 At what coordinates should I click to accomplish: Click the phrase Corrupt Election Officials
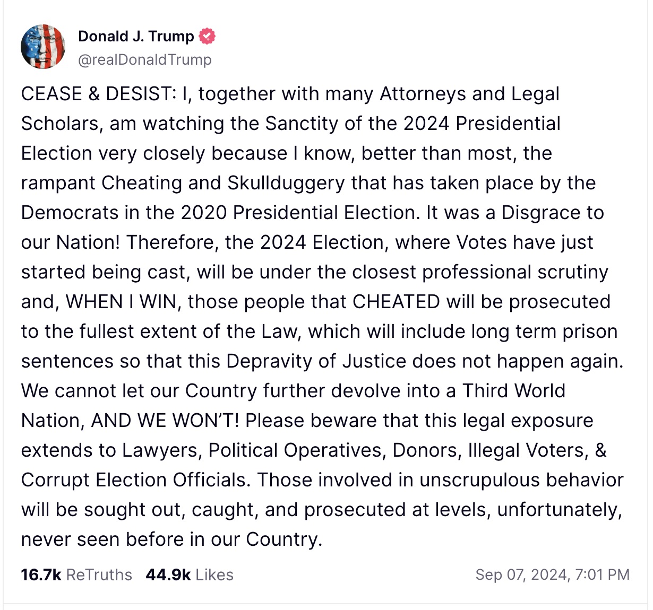tap(134, 480)
